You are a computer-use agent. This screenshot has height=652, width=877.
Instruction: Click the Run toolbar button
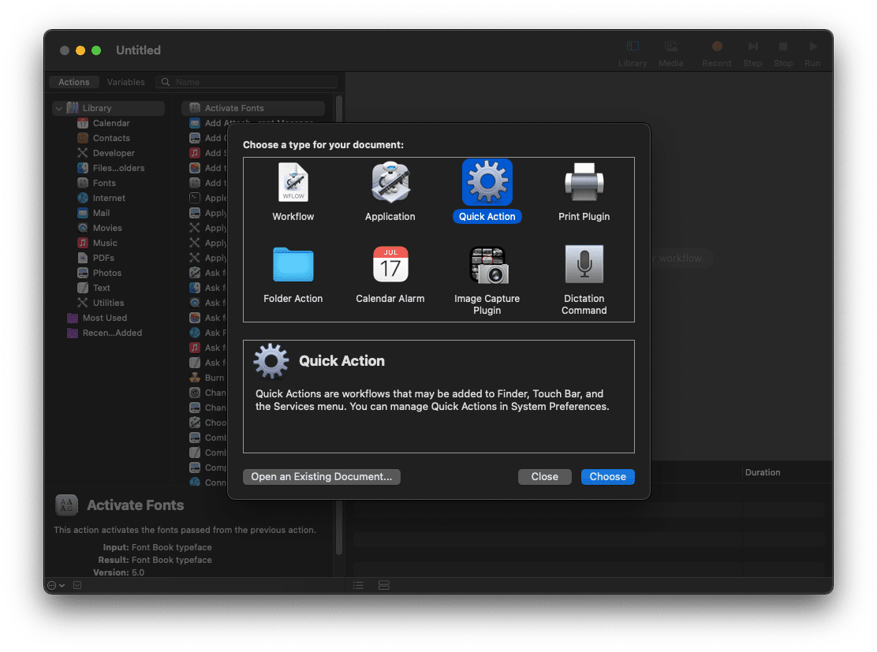click(x=812, y=54)
